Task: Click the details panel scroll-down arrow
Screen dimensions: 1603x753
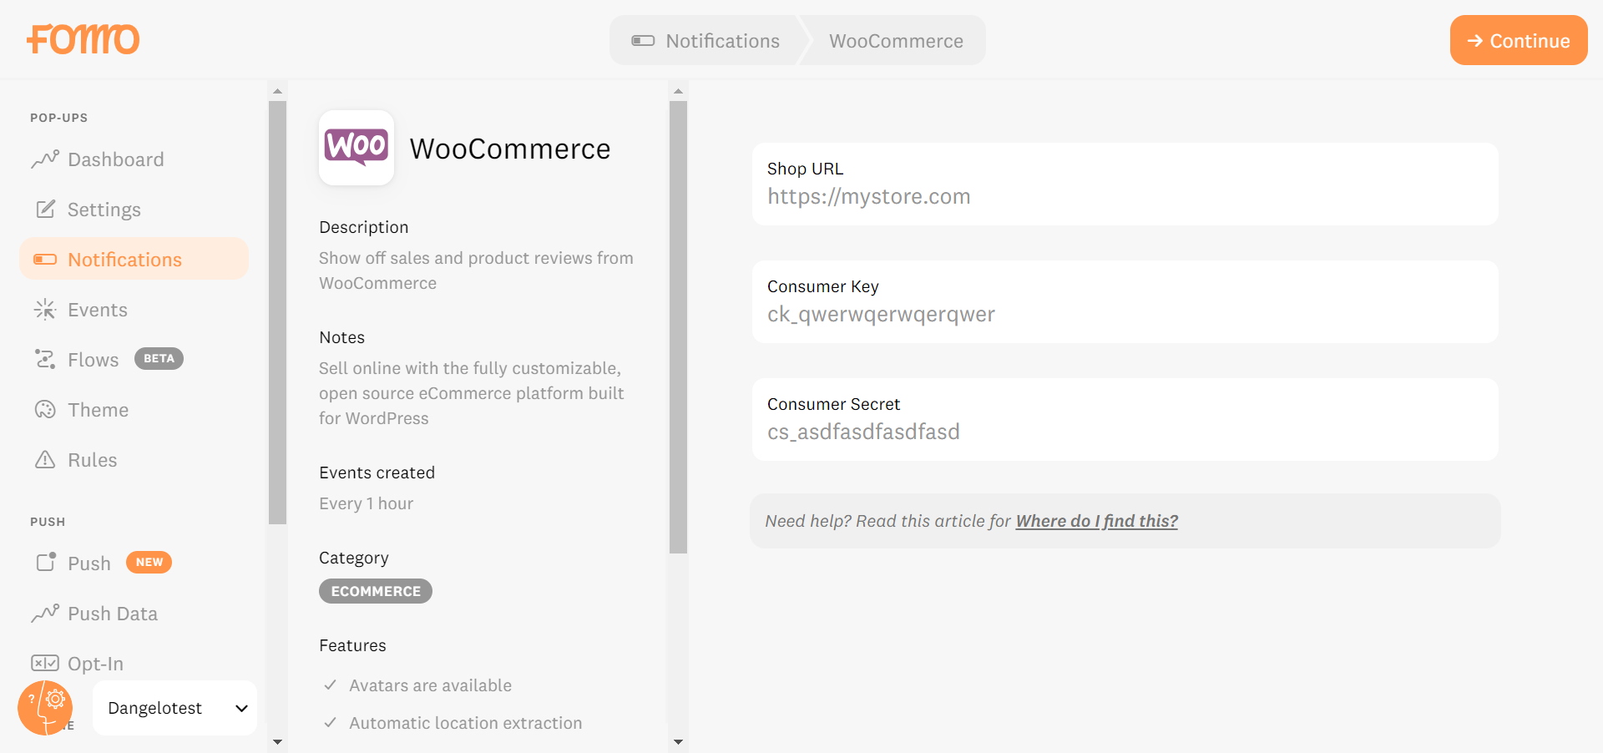Action: point(678,741)
